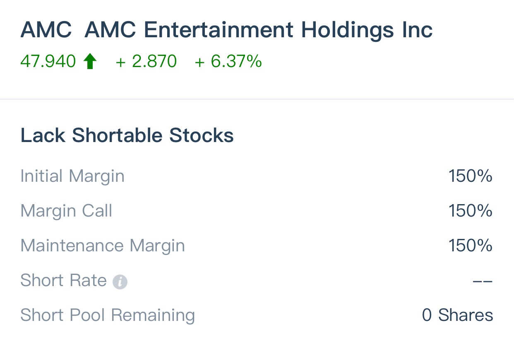Screen dimensions: 514x342
Task: Click the Short Rate label text
Action: click(x=63, y=280)
